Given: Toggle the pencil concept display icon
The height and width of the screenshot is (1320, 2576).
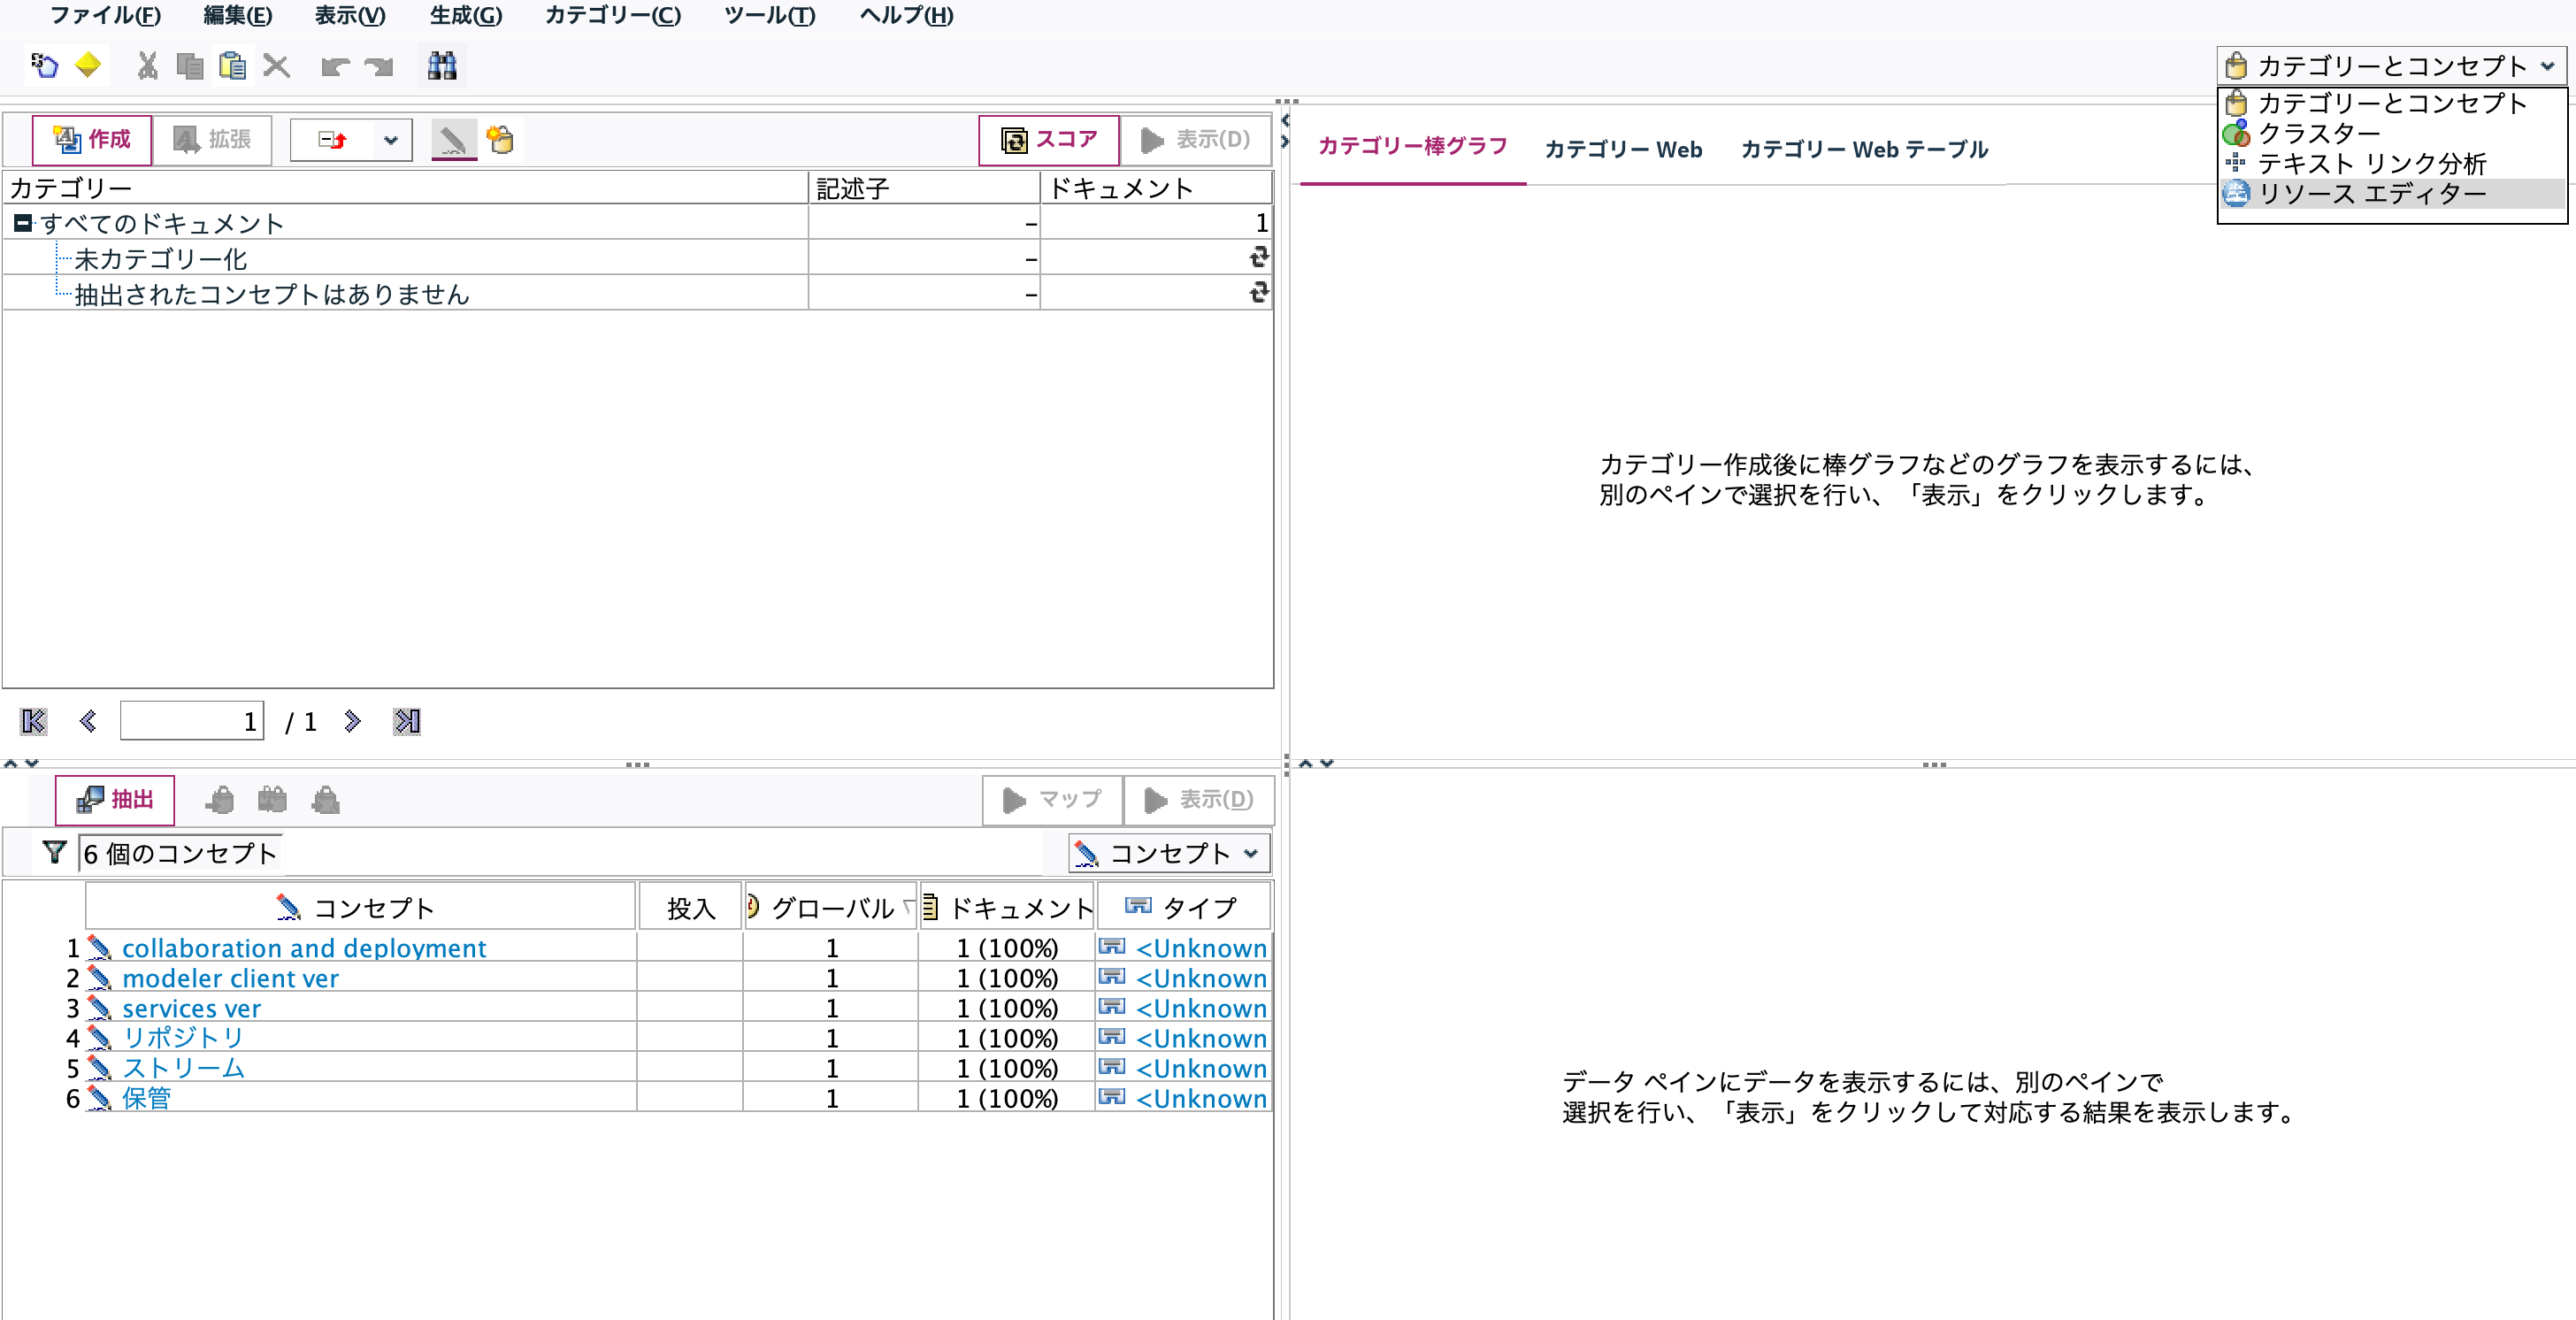Looking at the screenshot, I should tap(455, 140).
